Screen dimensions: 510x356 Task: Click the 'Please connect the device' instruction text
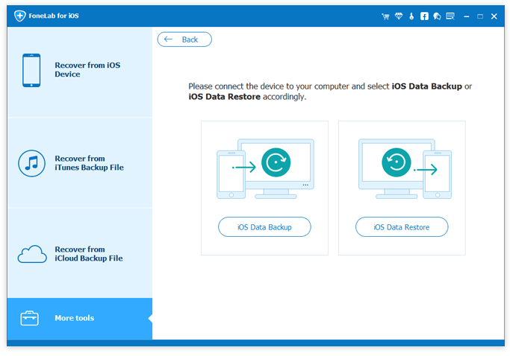(x=330, y=91)
